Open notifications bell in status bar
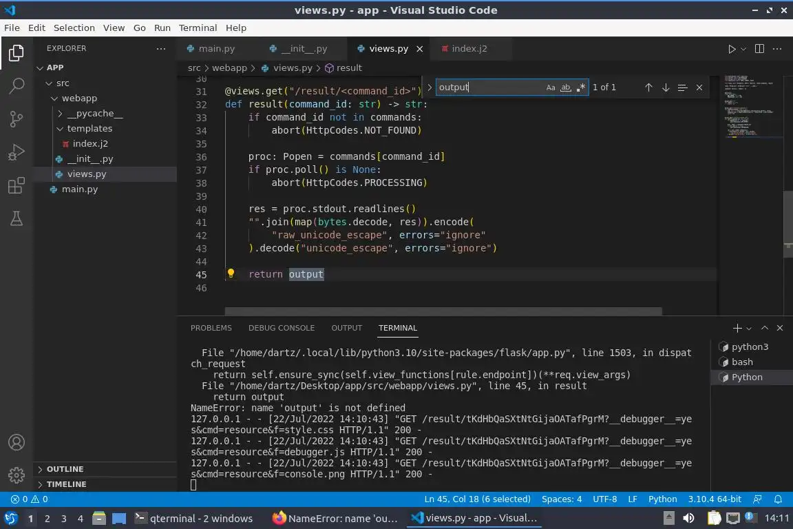 point(778,499)
